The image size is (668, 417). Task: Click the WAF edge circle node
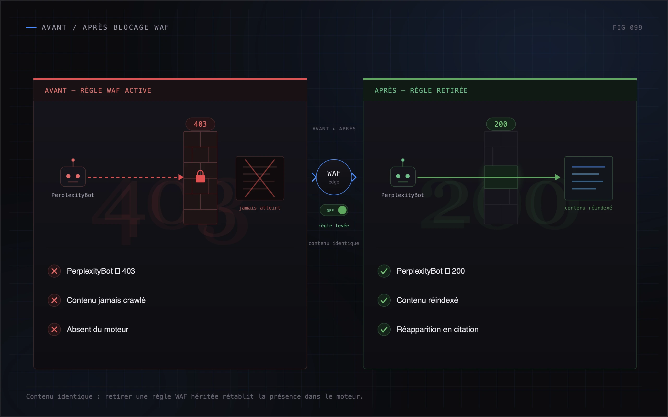[334, 177]
